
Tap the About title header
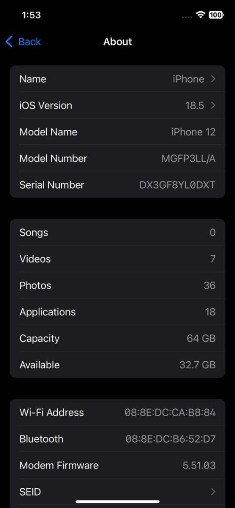118,42
